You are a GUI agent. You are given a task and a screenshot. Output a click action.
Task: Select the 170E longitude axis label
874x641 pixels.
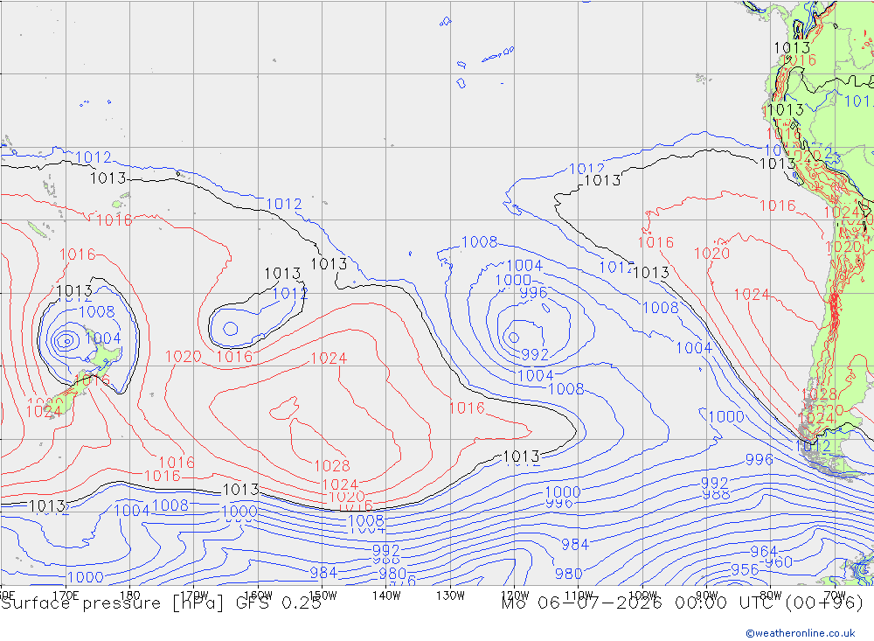pyautogui.click(x=66, y=596)
